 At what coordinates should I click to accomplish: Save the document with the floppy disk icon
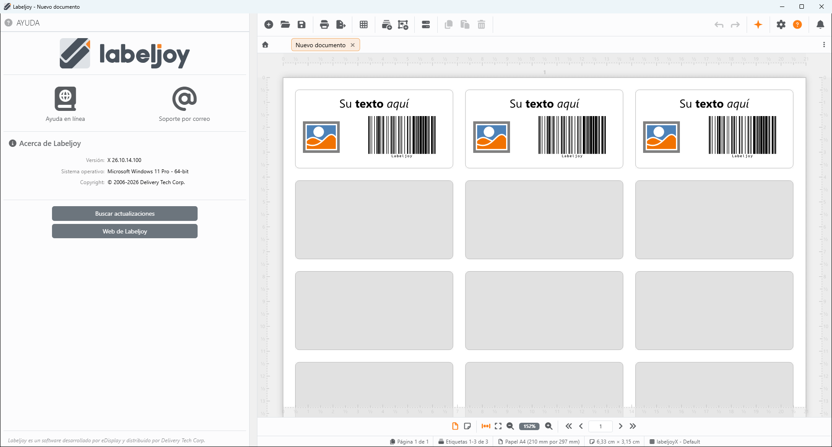[x=302, y=25]
